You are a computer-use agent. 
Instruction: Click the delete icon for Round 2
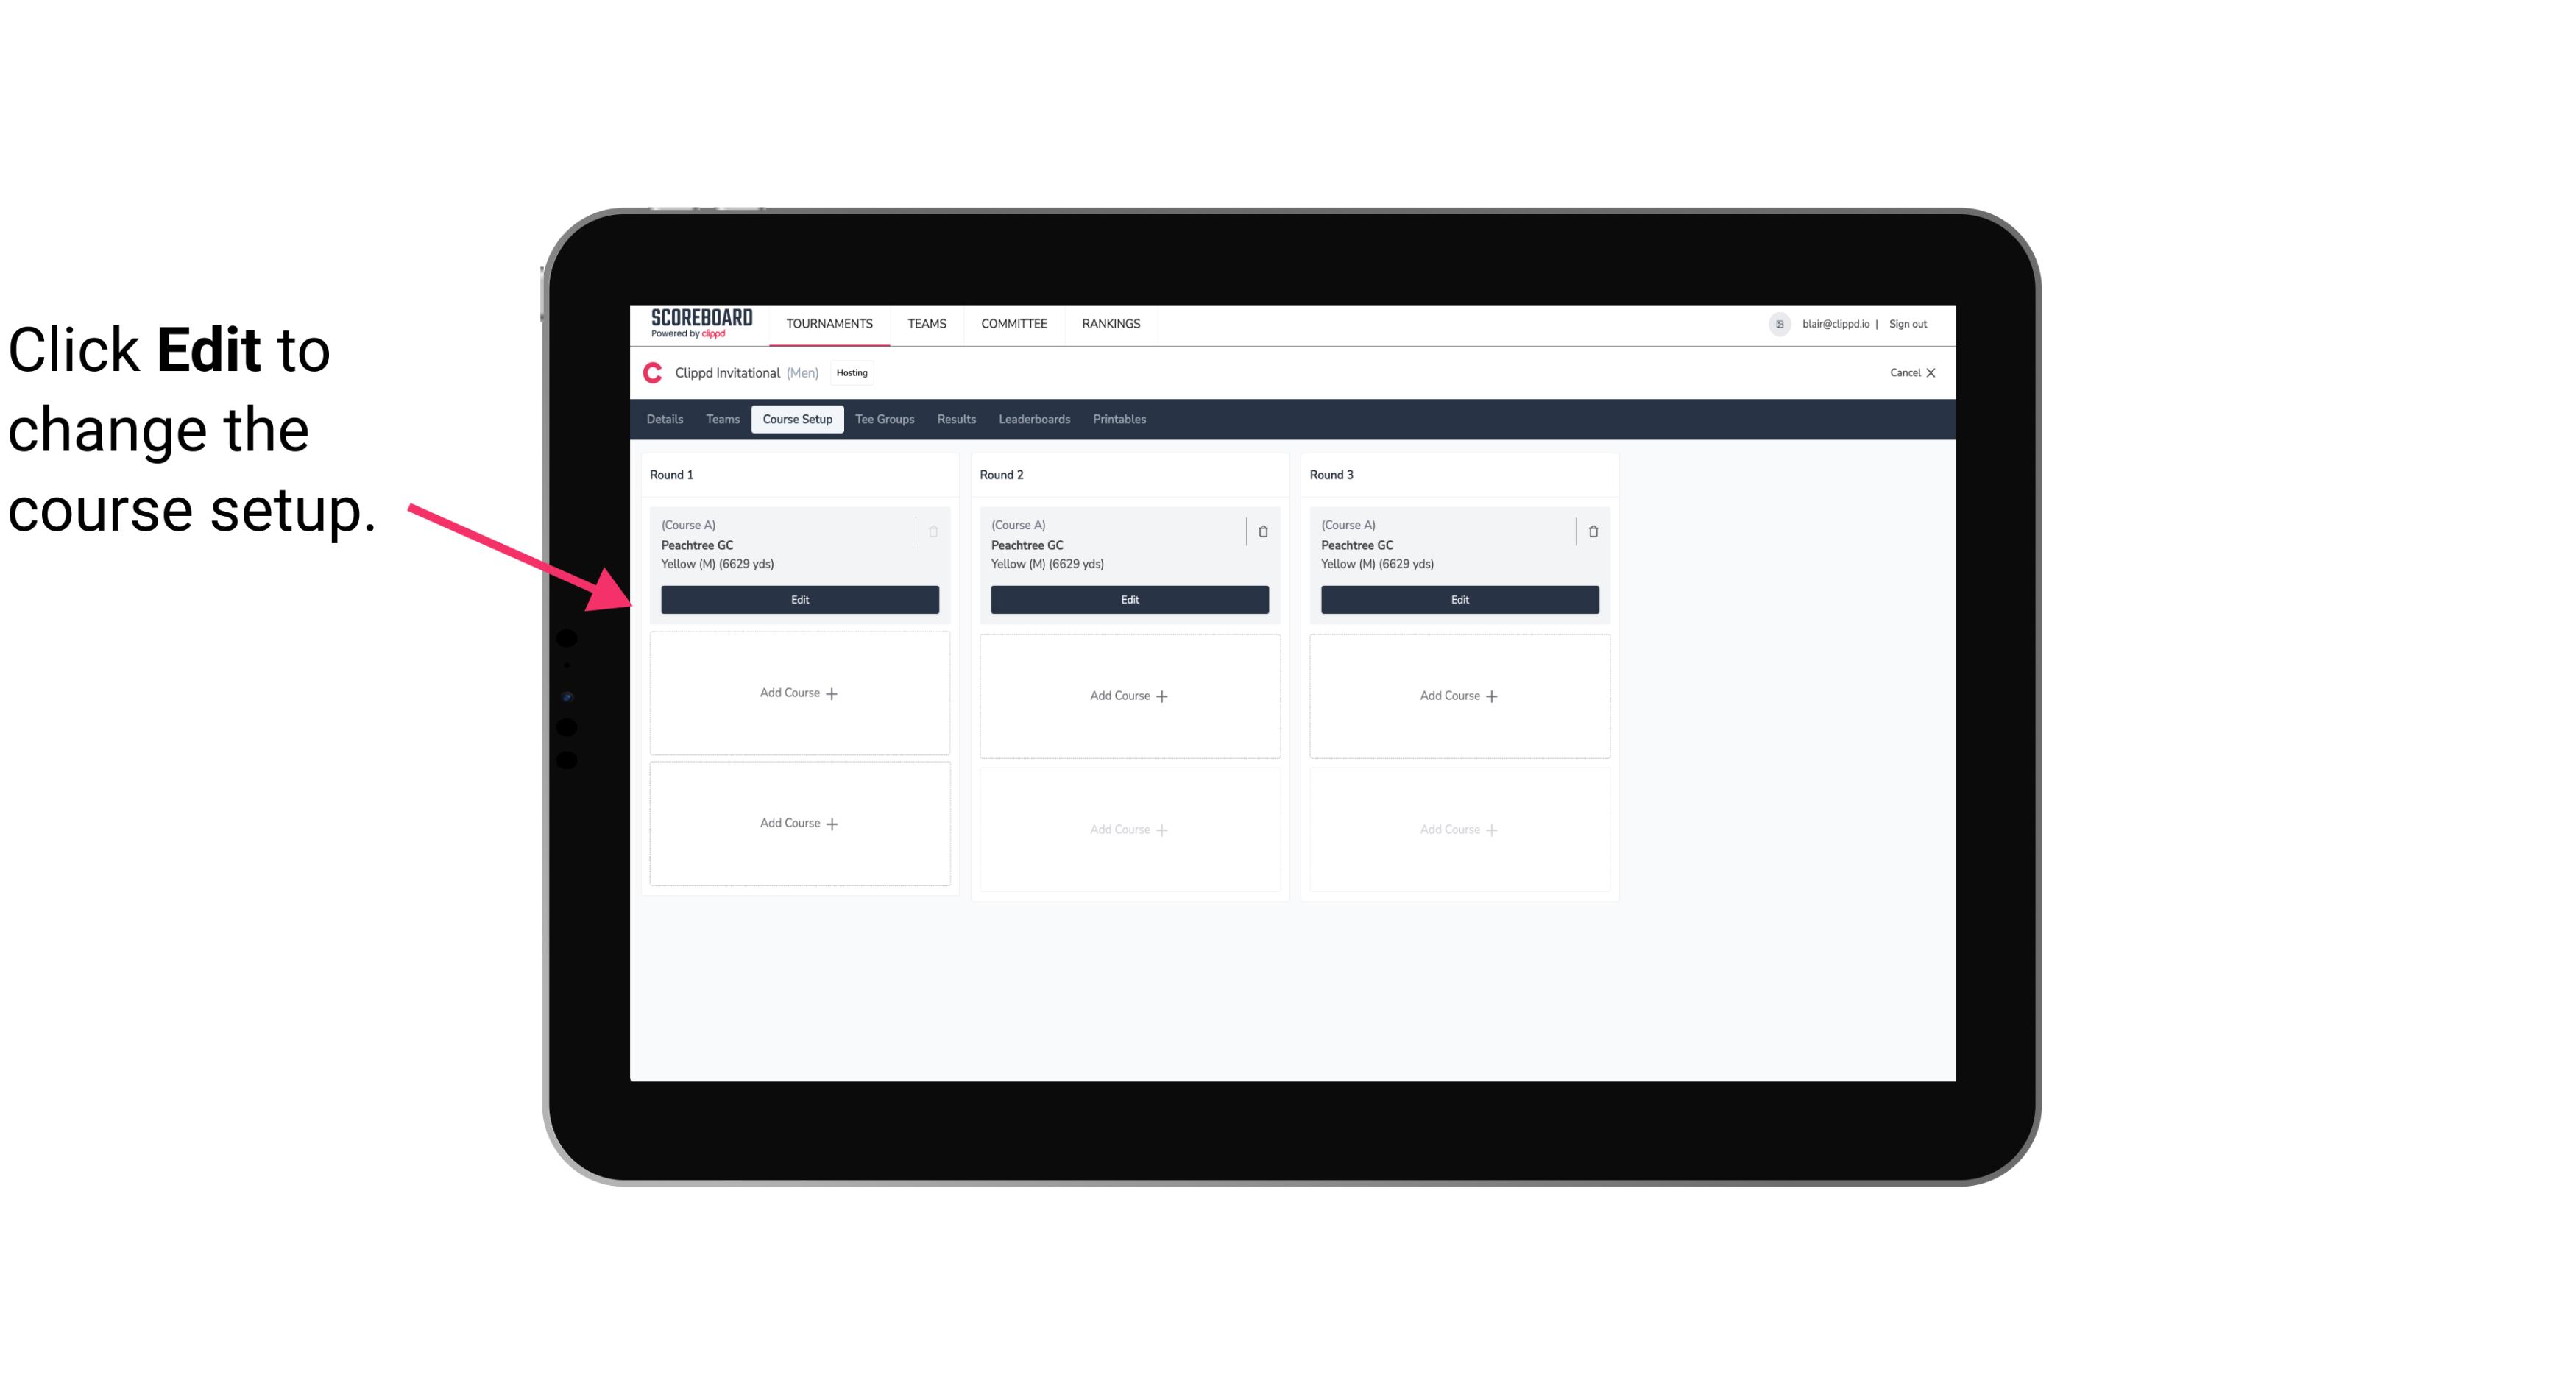coord(1262,531)
